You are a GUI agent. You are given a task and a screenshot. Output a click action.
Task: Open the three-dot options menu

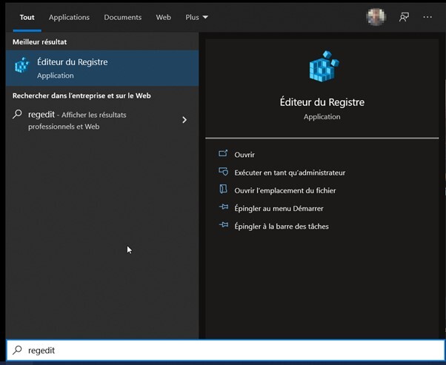click(427, 17)
